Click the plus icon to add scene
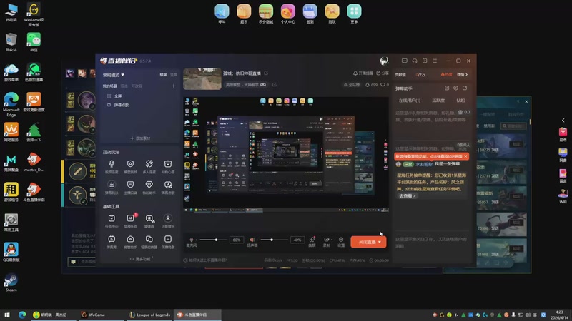This screenshot has width=572, height=321. 174,86
